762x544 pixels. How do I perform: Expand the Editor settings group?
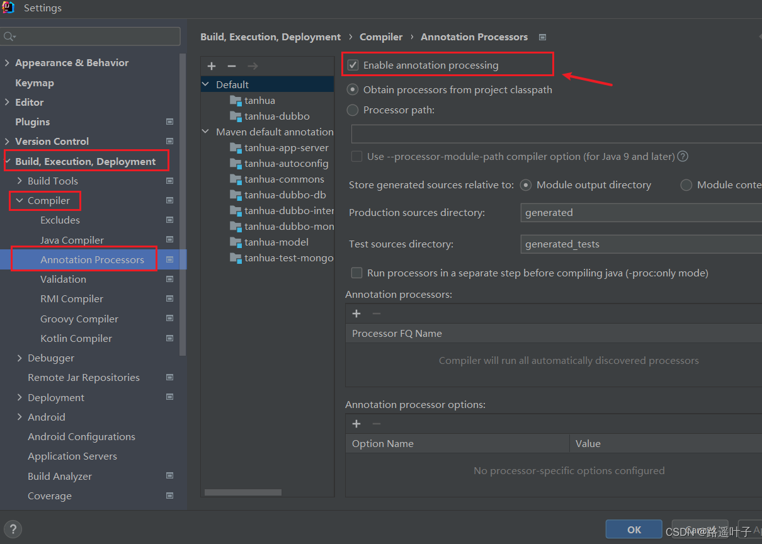point(8,102)
